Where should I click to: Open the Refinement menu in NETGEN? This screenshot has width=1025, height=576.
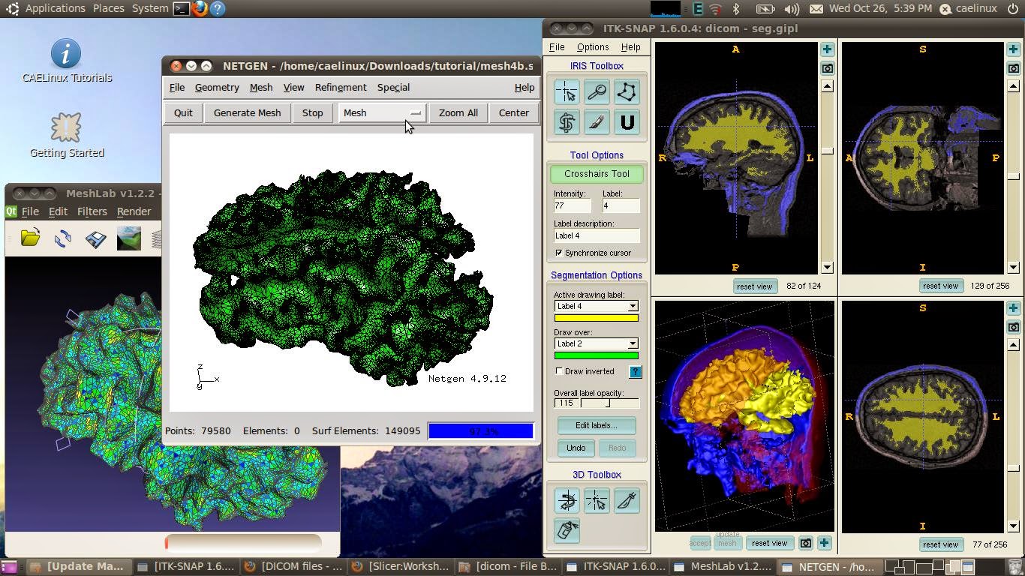[x=341, y=87]
